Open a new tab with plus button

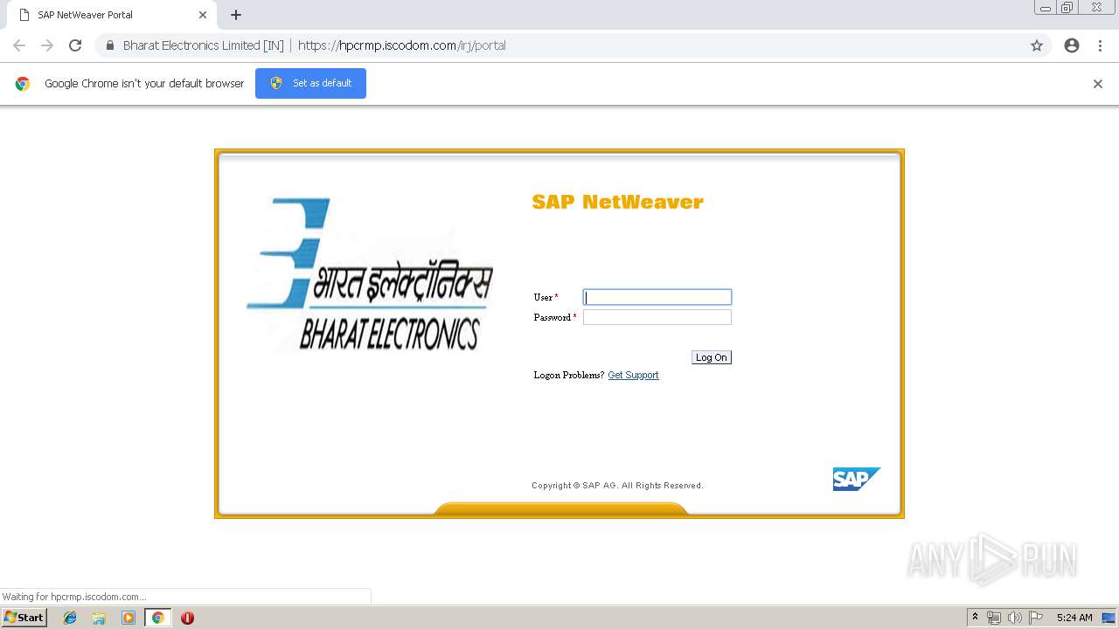pos(236,15)
